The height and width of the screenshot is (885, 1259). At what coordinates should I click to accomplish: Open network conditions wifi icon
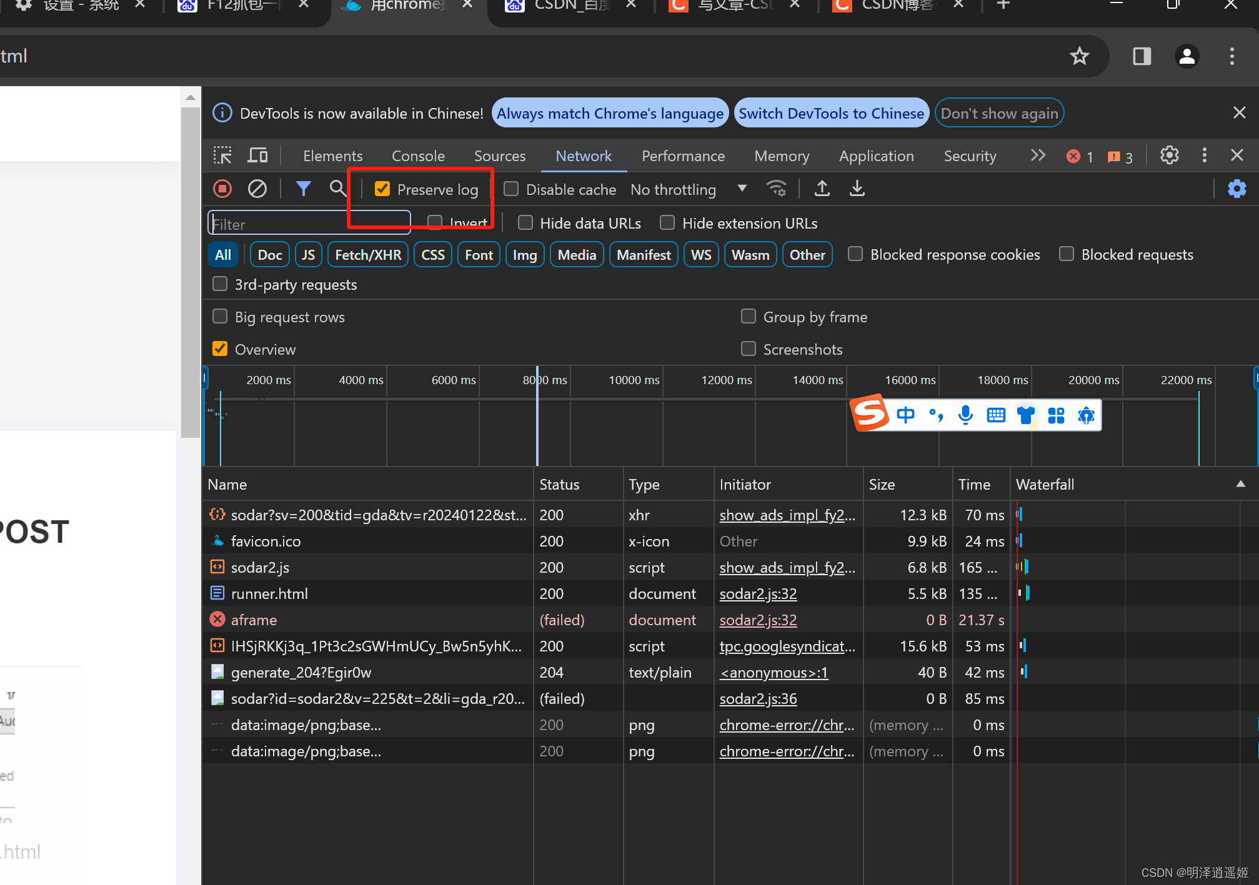[x=776, y=189]
